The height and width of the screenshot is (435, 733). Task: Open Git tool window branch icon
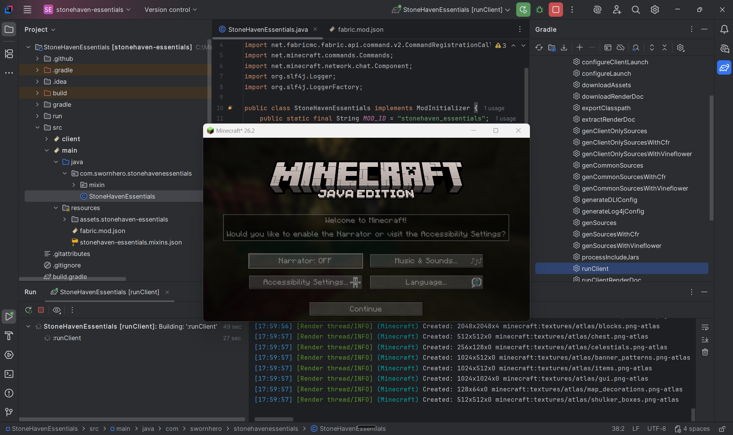(9, 412)
